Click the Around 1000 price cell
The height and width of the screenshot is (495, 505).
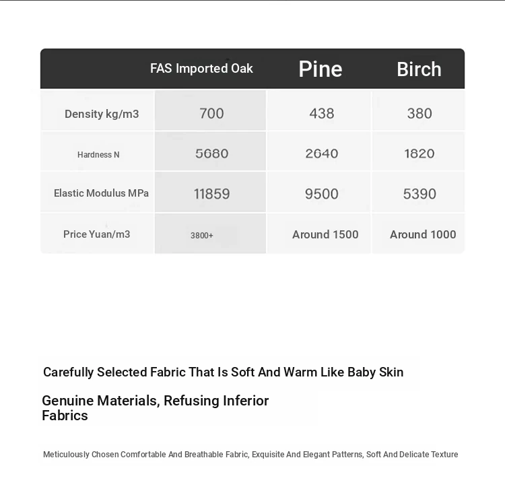point(423,234)
